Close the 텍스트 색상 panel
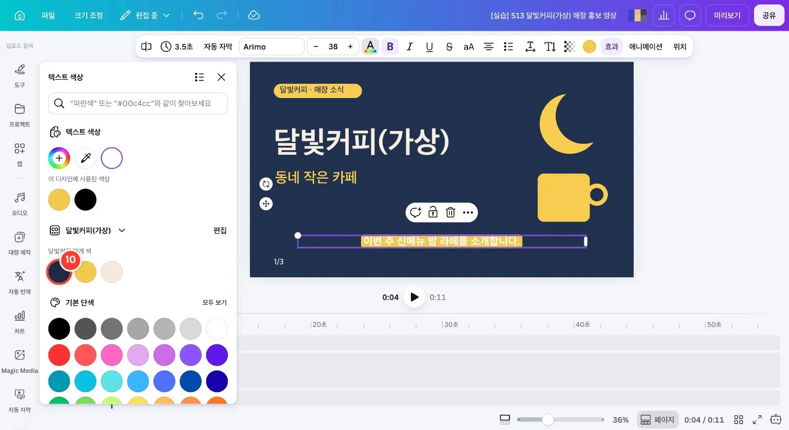The height and width of the screenshot is (430, 789). click(221, 77)
